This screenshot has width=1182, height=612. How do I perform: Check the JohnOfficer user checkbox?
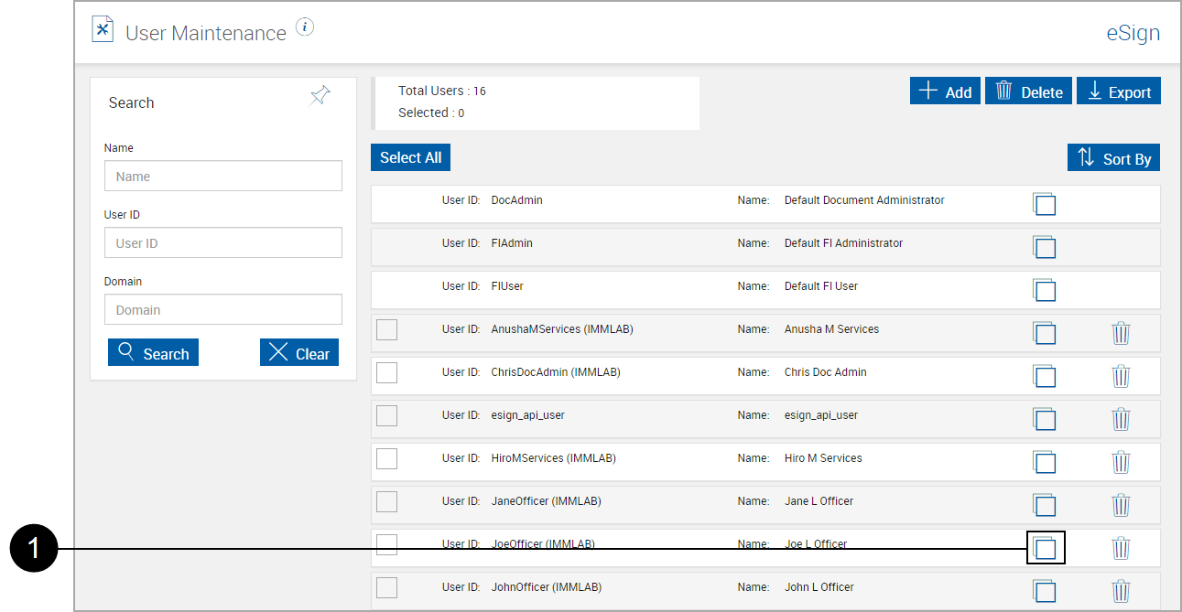pyautogui.click(x=387, y=587)
